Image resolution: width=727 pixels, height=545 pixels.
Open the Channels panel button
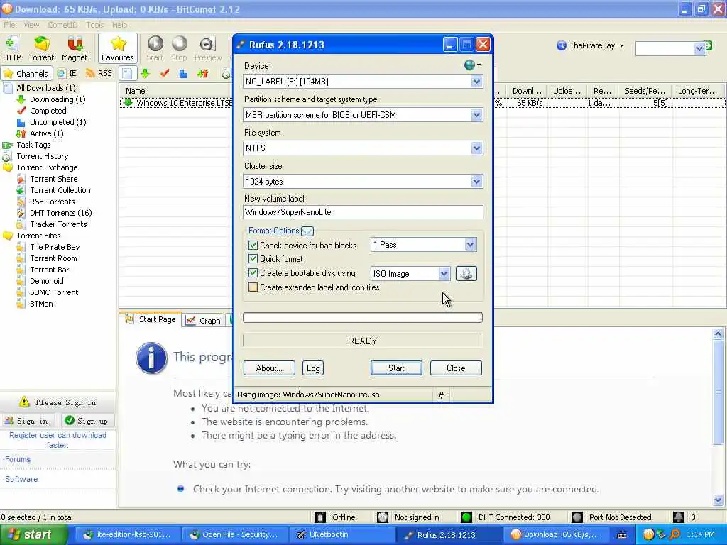pos(26,73)
